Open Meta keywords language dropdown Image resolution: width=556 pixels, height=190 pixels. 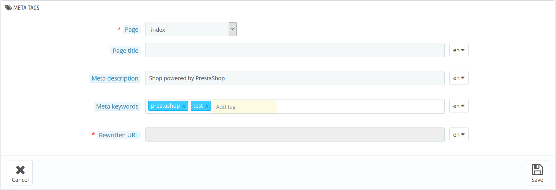click(459, 106)
